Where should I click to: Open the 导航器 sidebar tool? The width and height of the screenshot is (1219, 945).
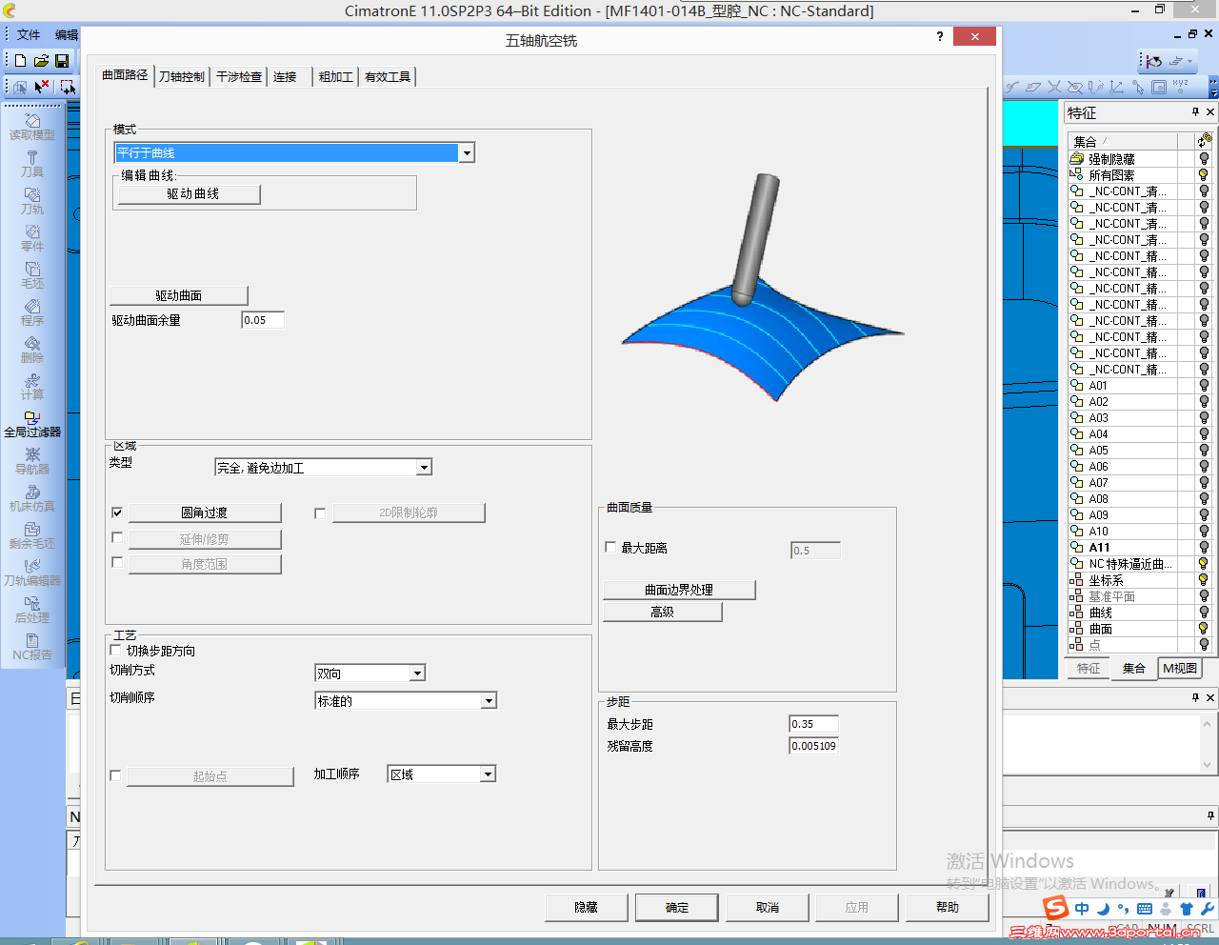32,462
